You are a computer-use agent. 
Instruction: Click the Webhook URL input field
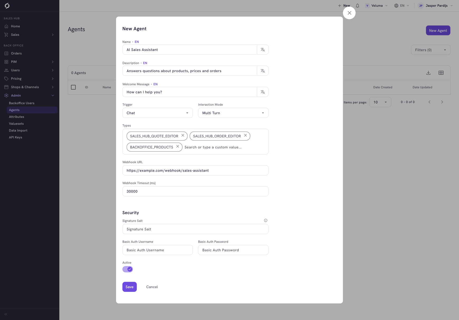tap(195, 171)
